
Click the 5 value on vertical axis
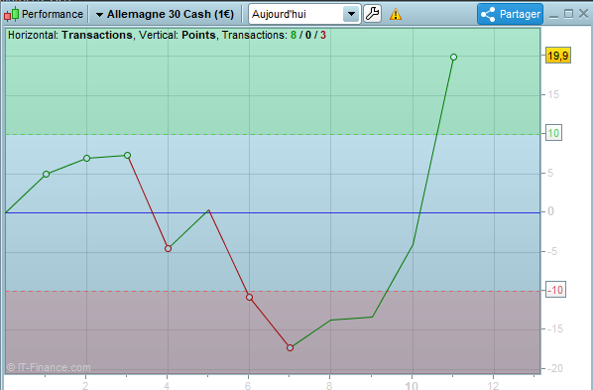[550, 173]
